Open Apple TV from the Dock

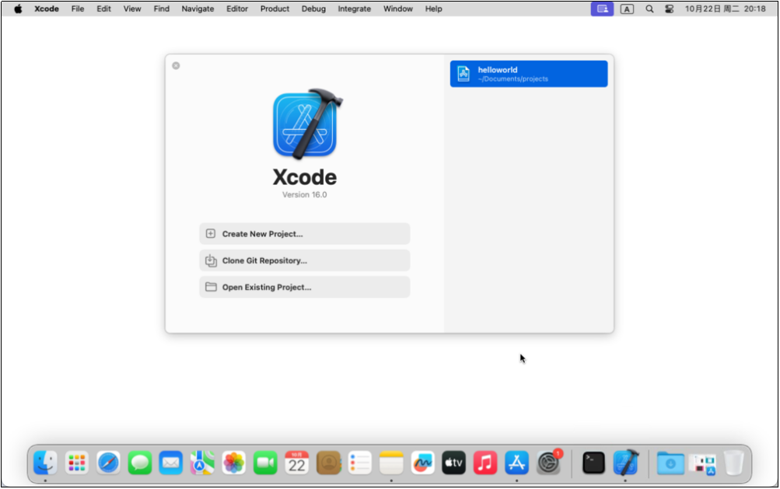[453, 463]
